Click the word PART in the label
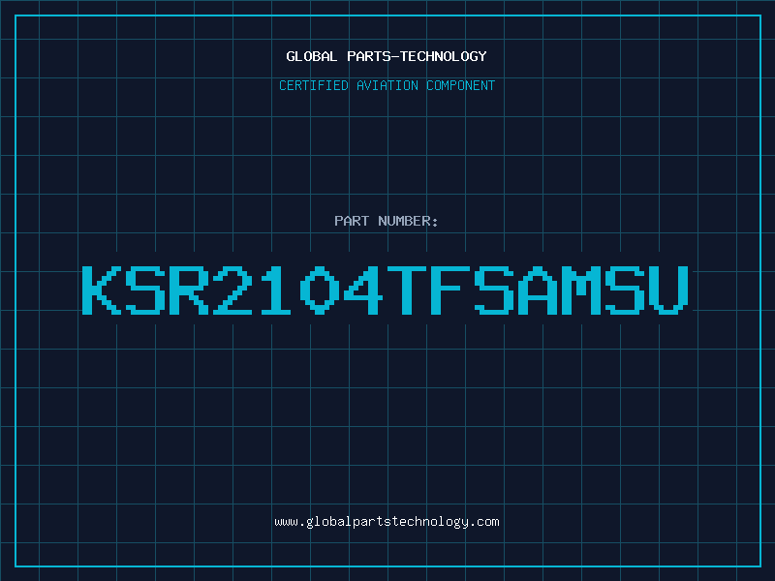Image resolution: width=775 pixels, height=581 pixels. (352, 221)
